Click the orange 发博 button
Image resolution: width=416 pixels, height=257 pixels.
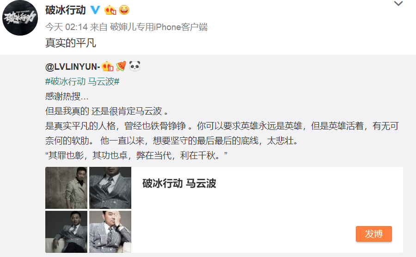pos(373,234)
